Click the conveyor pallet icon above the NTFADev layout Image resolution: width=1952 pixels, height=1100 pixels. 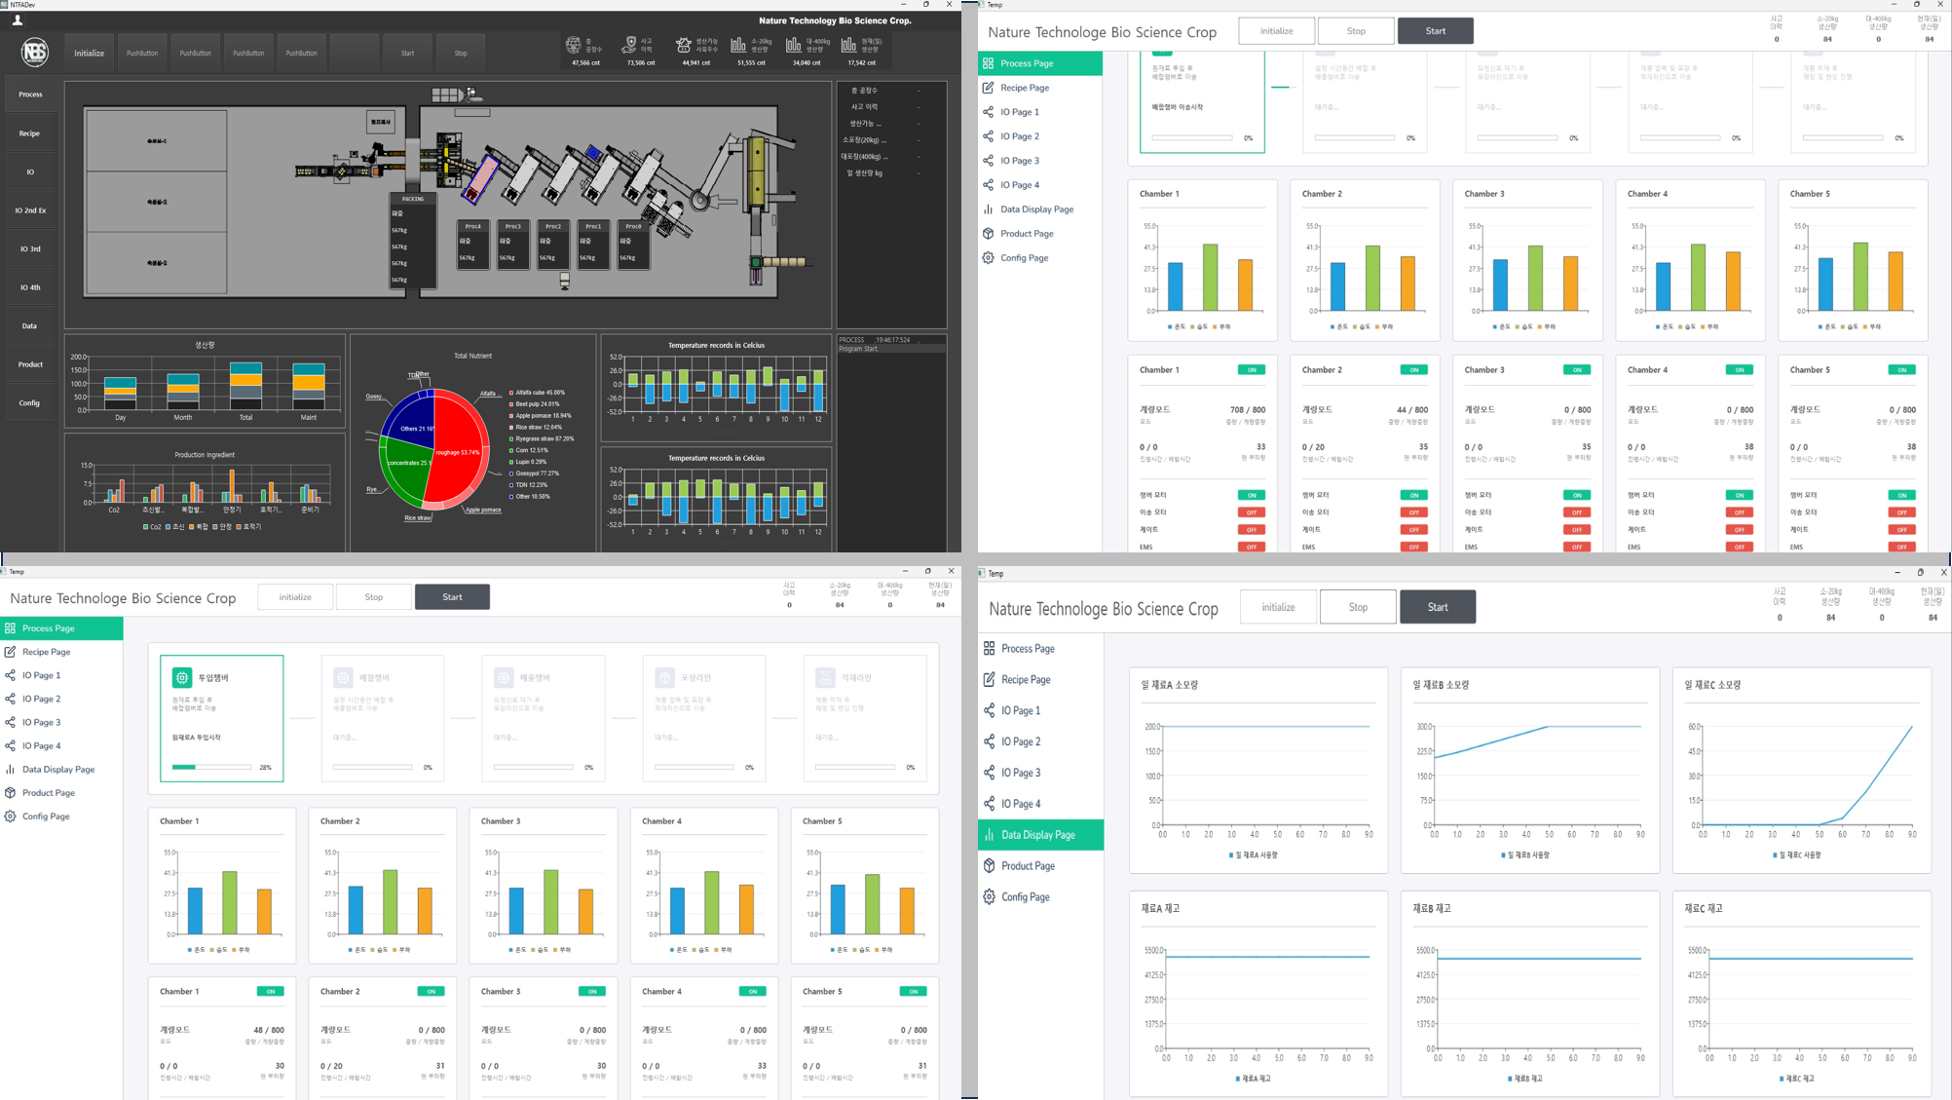(x=457, y=95)
